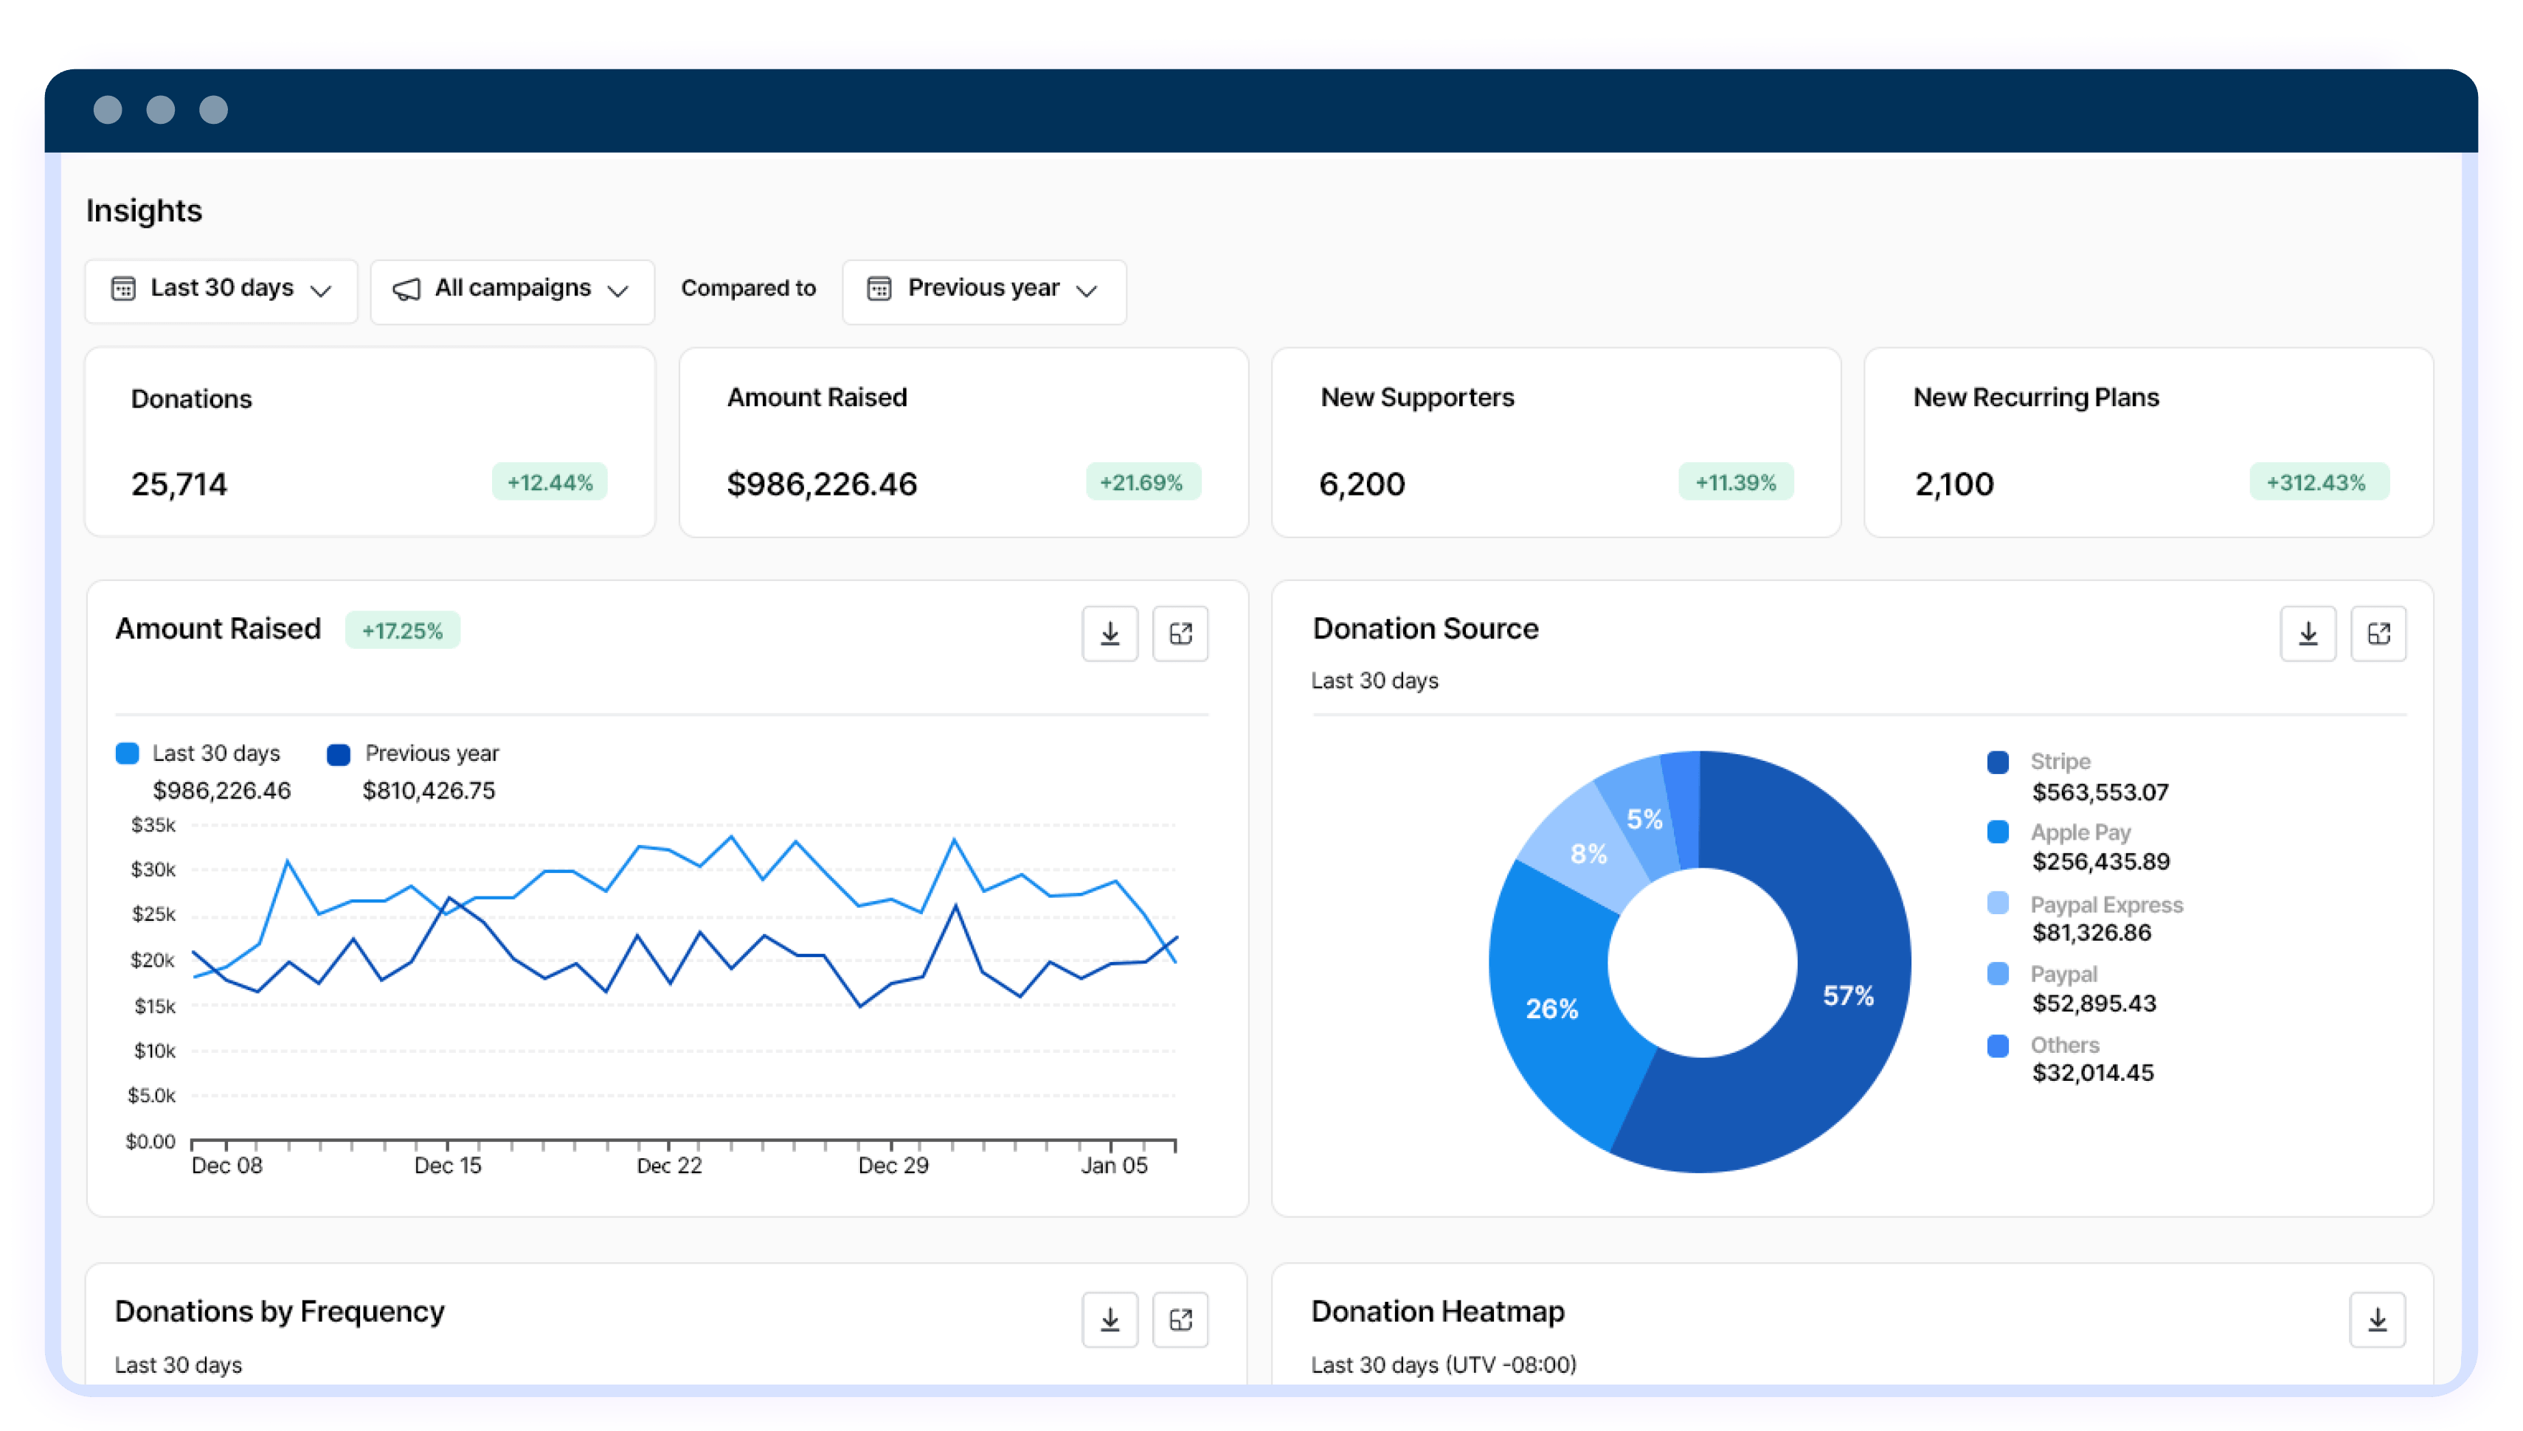Toggle the Last 30 days series in legend
Viewport: 2523px width, 1431px height.
tap(198, 753)
